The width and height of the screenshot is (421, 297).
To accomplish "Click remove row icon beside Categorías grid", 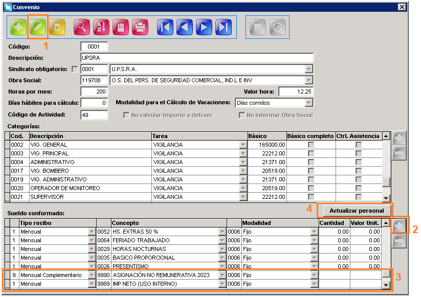I will [399, 153].
